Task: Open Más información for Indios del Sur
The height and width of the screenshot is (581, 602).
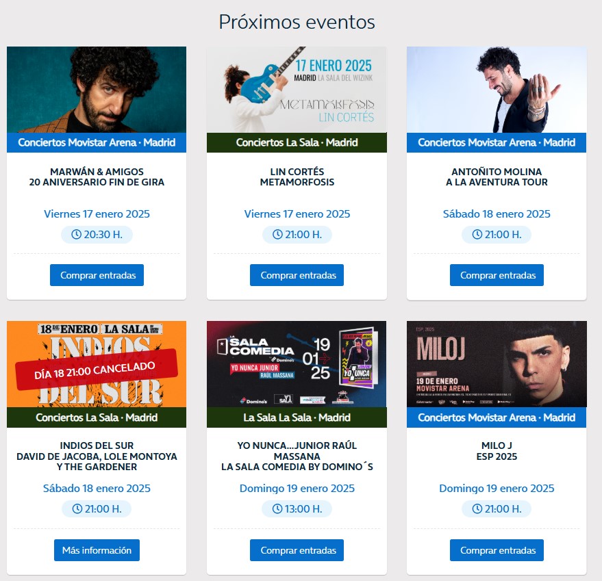Action: coord(97,550)
